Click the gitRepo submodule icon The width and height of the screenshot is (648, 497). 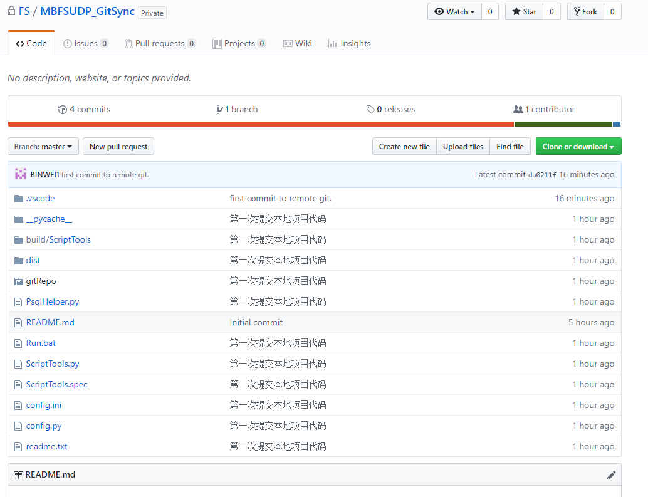(x=19, y=281)
